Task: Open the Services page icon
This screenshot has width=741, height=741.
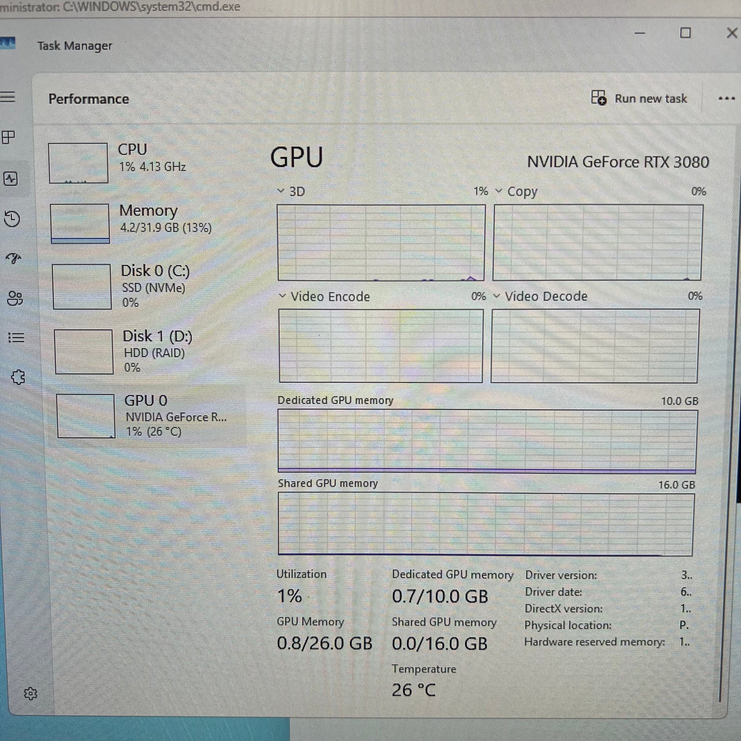Action: point(18,377)
